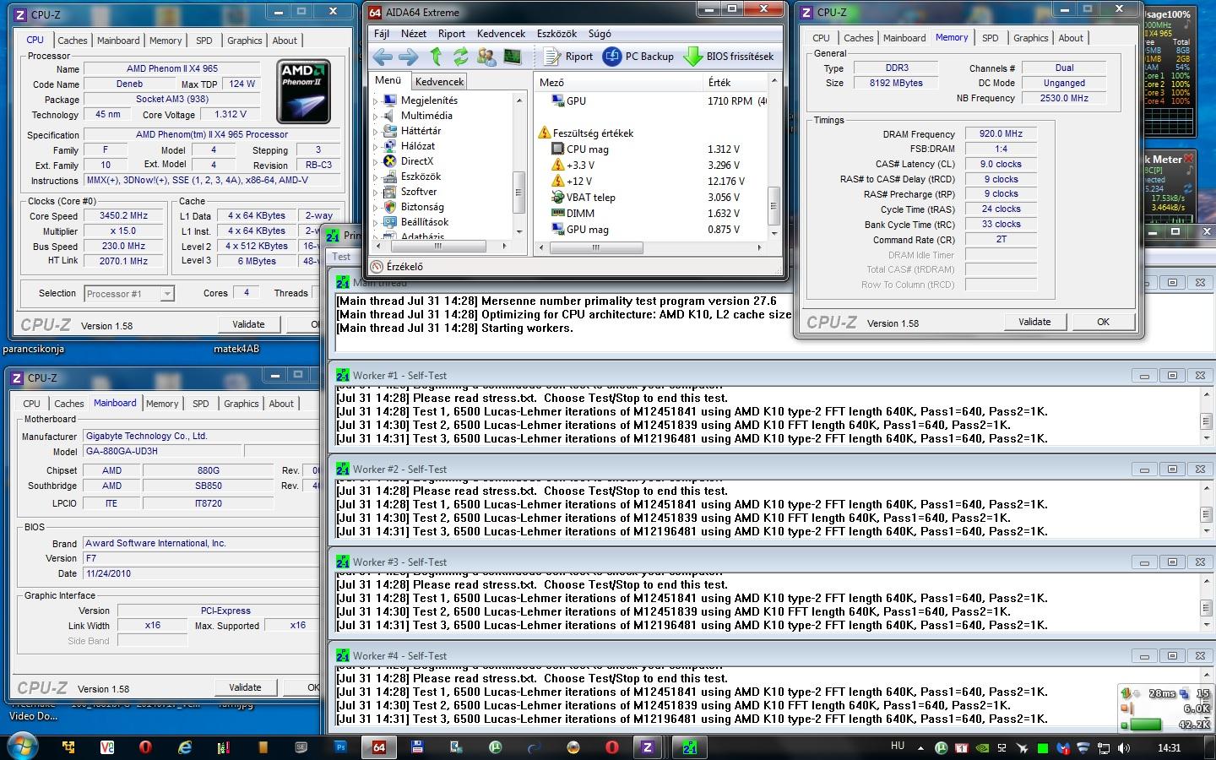1216x760 pixels.
Task: Click Validate in right CPU-Z memory window
Action: tap(1034, 322)
